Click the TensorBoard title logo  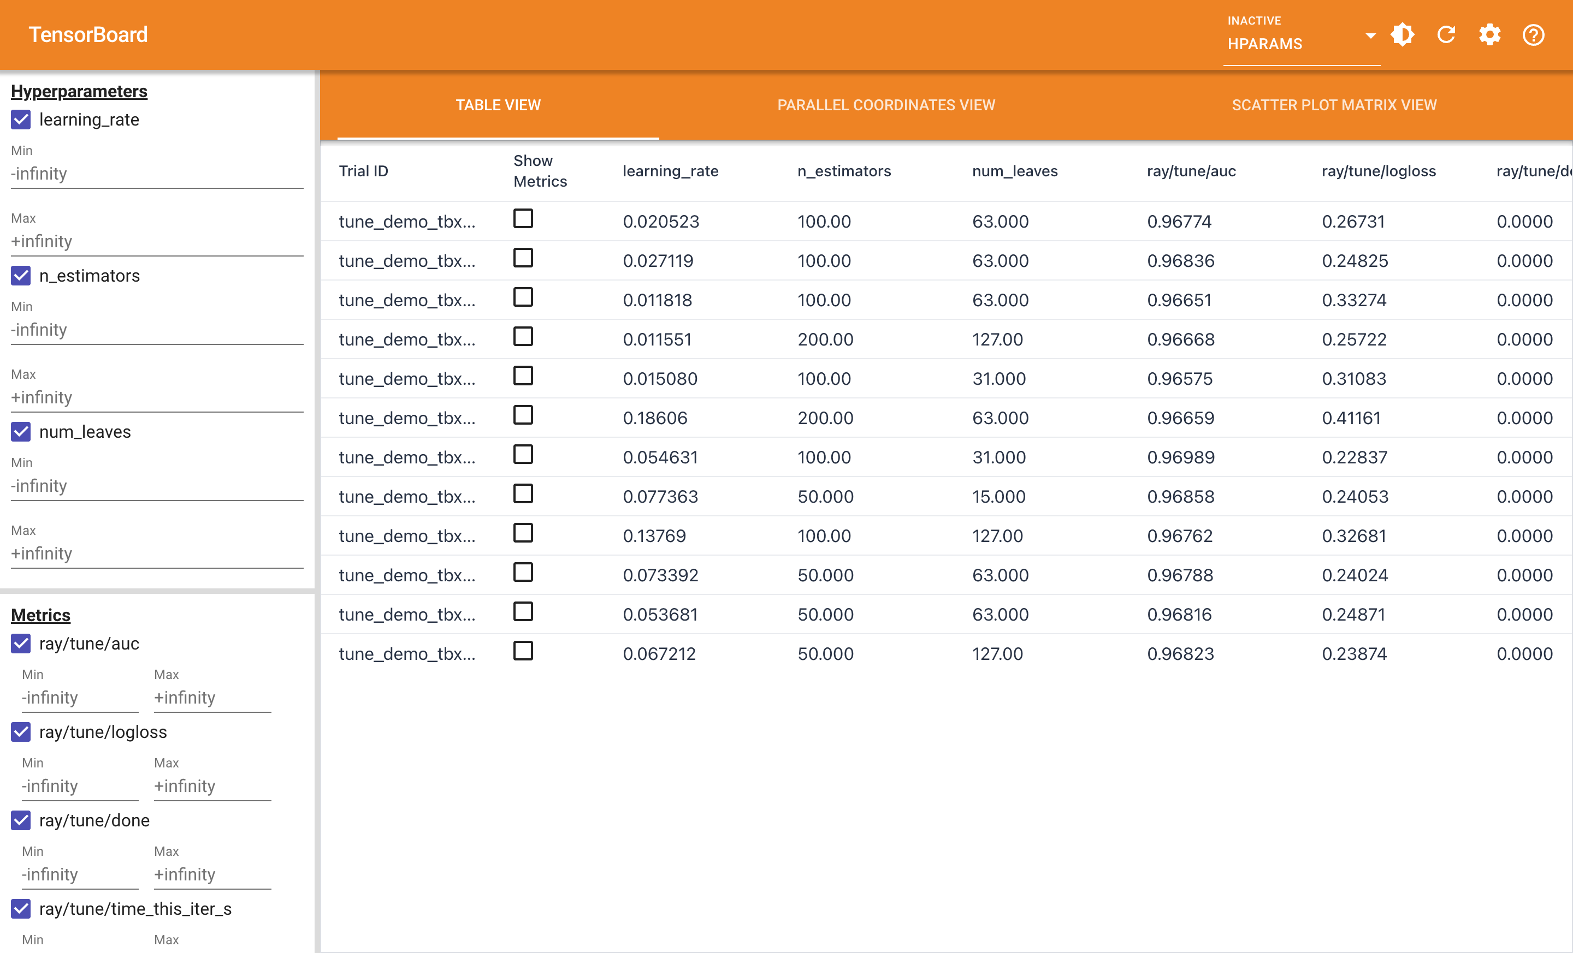click(88, 34)
